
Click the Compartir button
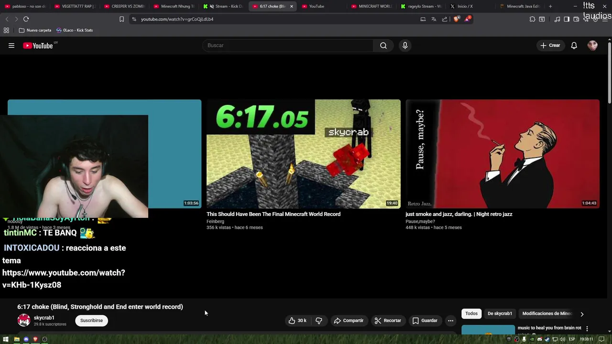pyautogui.click(x=349, y=321)
